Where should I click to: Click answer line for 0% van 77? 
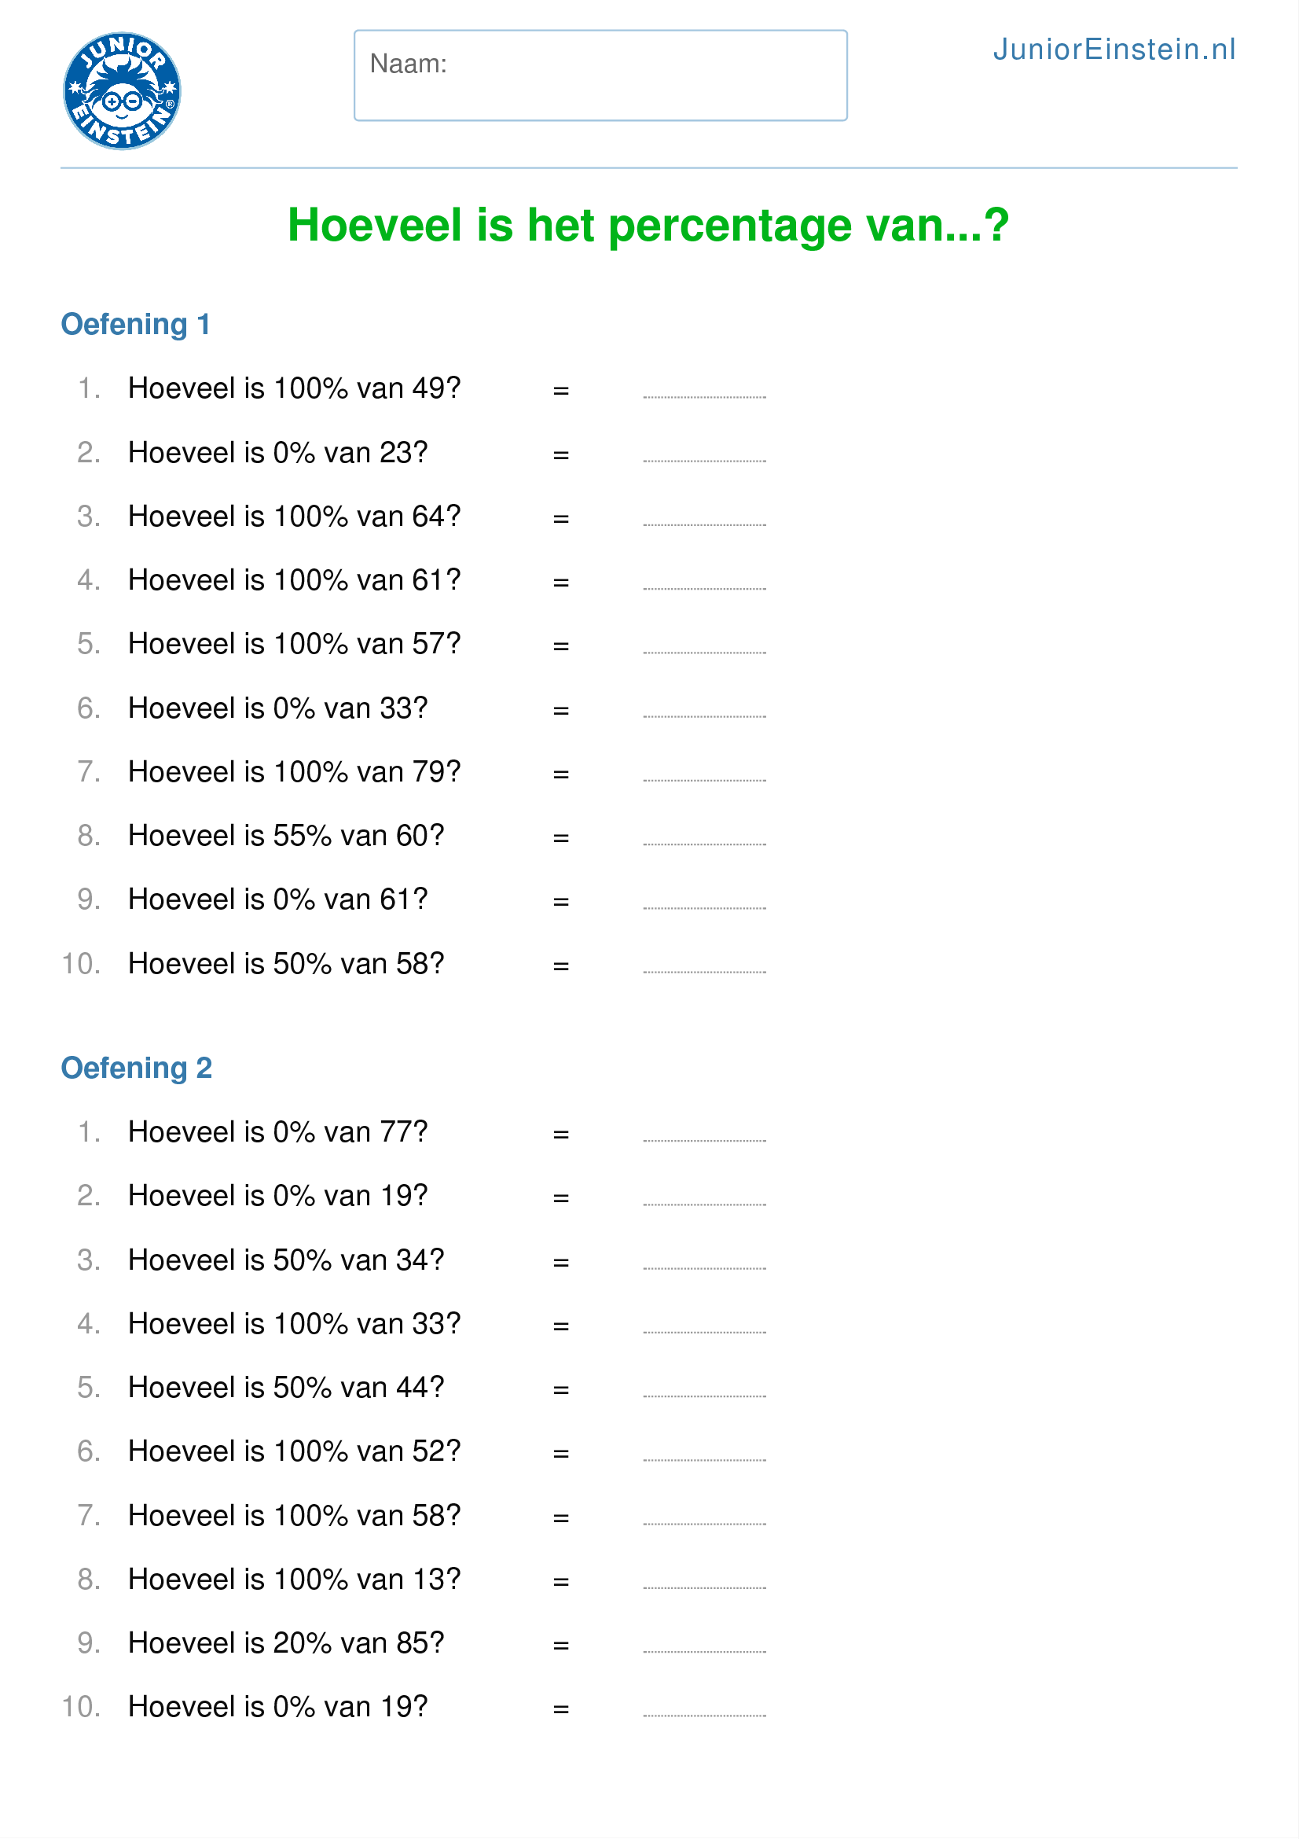click(704, 1140)
